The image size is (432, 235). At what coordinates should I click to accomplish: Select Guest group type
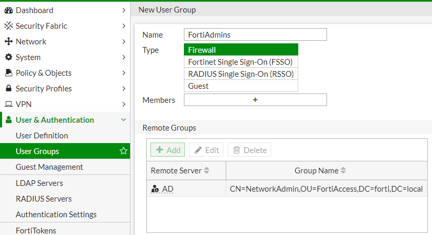click(x=241, y=86)
